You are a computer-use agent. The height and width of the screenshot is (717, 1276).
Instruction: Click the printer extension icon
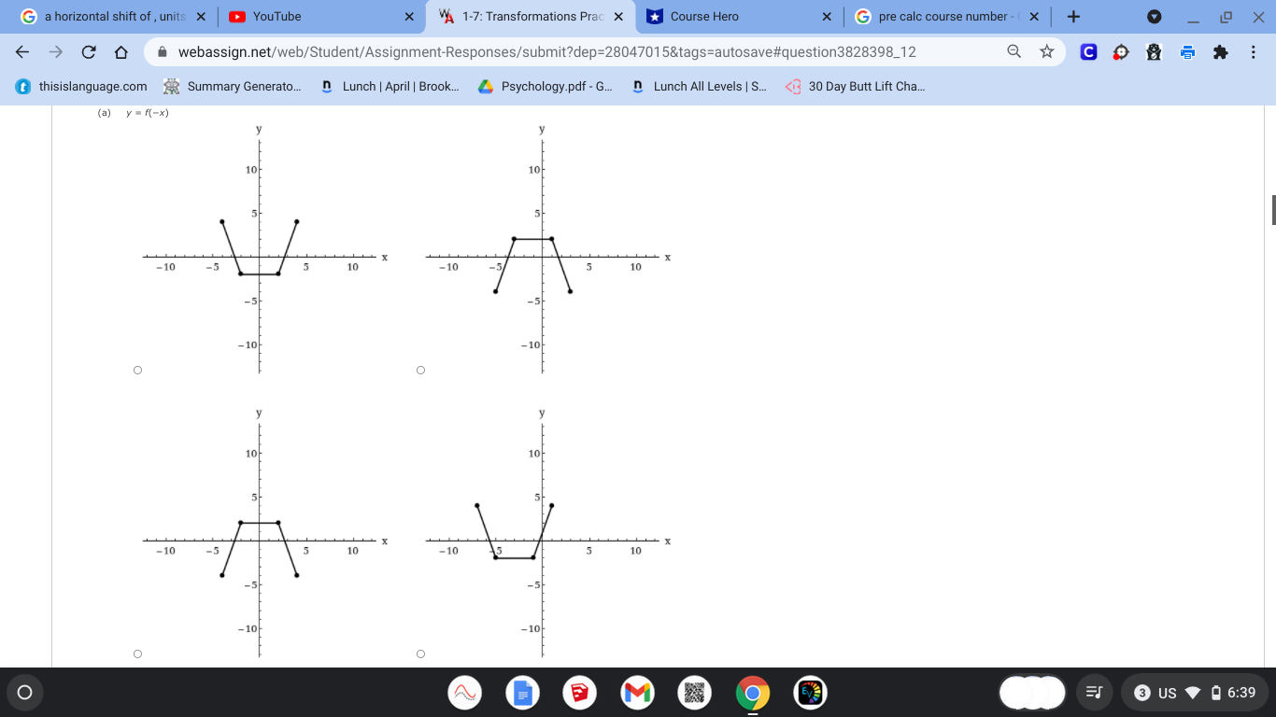[x=1186, y=52]
